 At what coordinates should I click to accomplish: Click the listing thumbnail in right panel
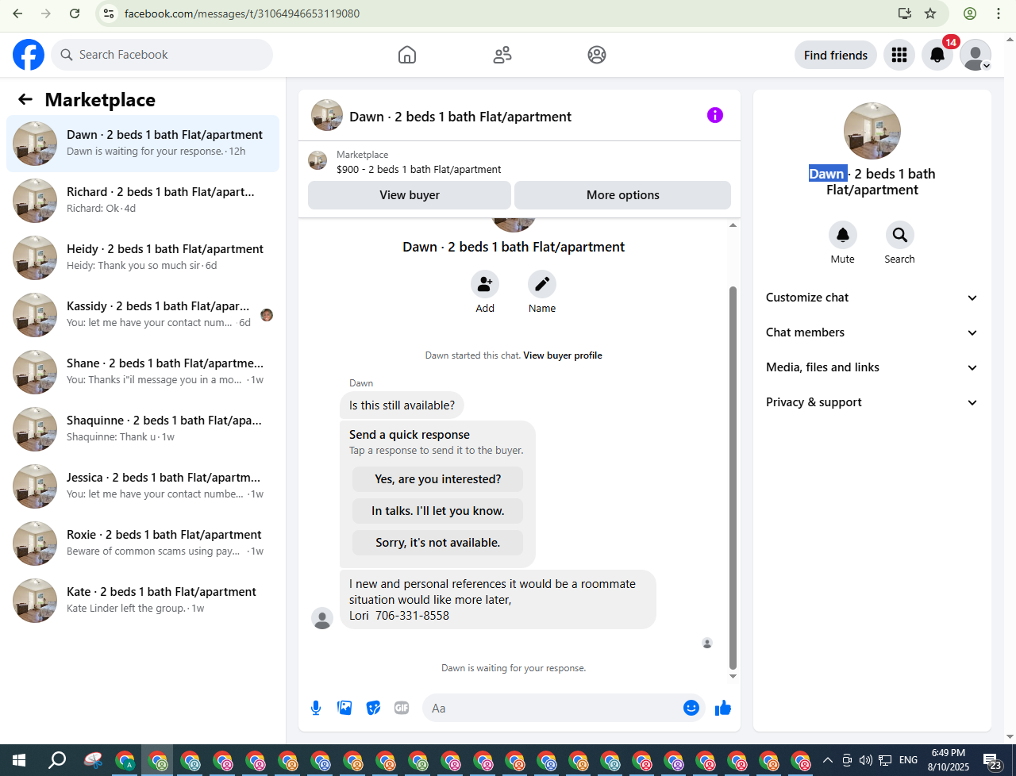point(872,131)
